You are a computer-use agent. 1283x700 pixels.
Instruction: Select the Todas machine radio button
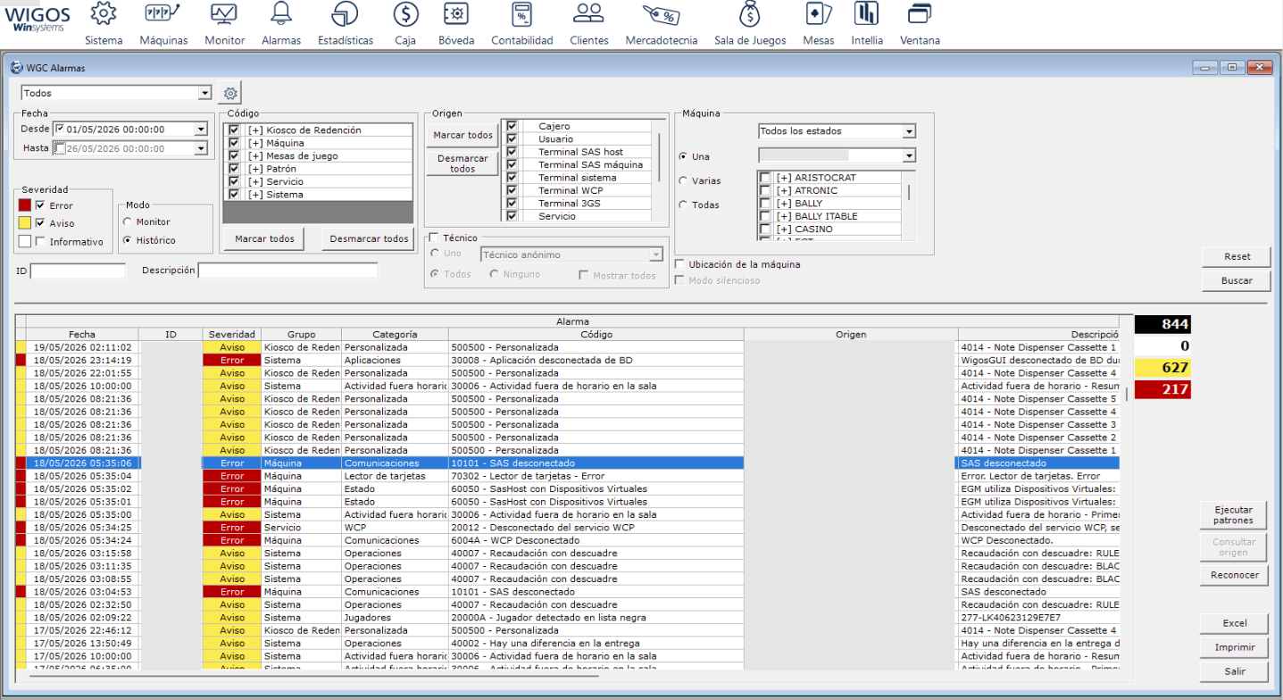[x=684, y=204]
